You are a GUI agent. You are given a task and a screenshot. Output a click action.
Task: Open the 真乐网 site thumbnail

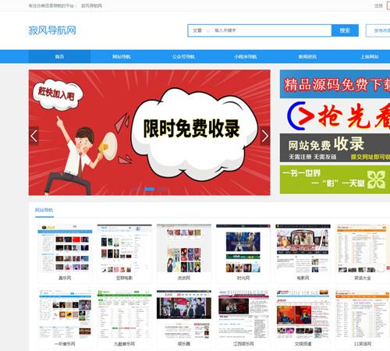click(65, 248)
